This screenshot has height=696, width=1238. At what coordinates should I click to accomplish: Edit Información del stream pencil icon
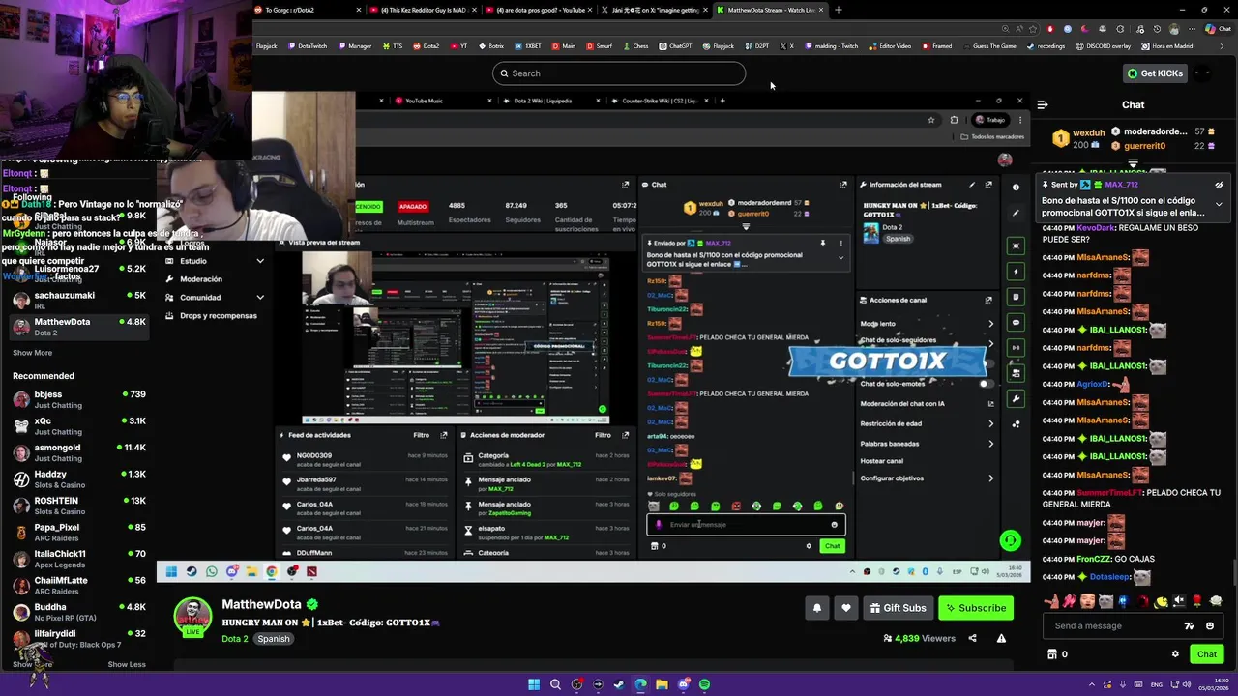pyautogui.click(x=972, y=185)
